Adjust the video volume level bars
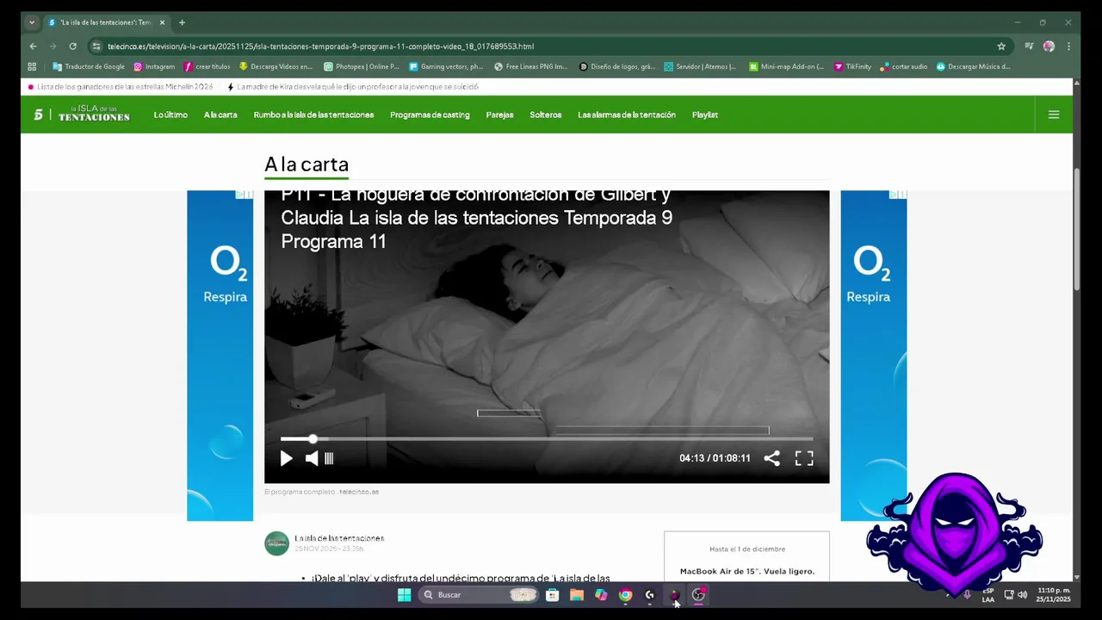This screenshot has height=620, width=1102. pos(329,459)
